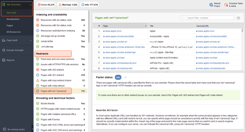Click the refresh icon beside Info status
The image size is (245, 132).
[x=125, y=77]
